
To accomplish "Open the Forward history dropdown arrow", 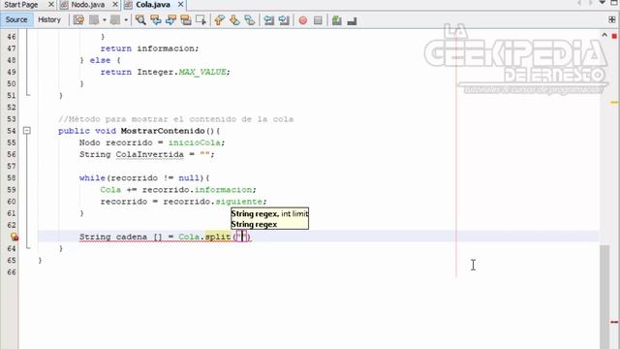I will (126, 19).
